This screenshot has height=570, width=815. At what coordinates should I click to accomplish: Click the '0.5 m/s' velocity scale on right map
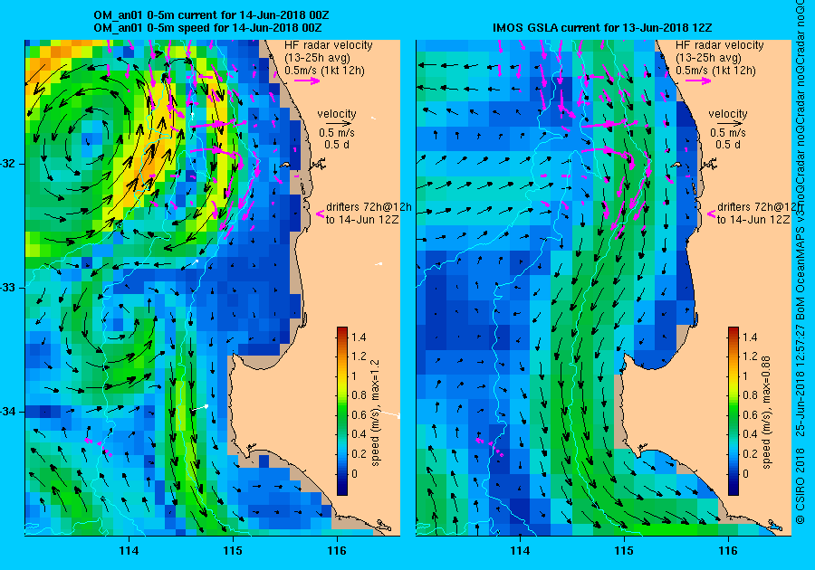(728, 133)
